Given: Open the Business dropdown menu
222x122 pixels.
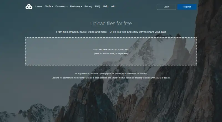Looking at the screenshot, I should click(61, 6).
